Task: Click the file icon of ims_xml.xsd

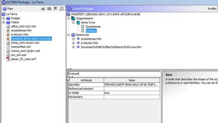Action: [x=8, y=55]
